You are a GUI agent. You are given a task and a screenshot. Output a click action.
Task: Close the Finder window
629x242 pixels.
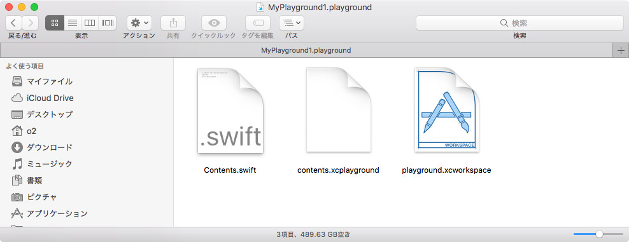[9, 7]
